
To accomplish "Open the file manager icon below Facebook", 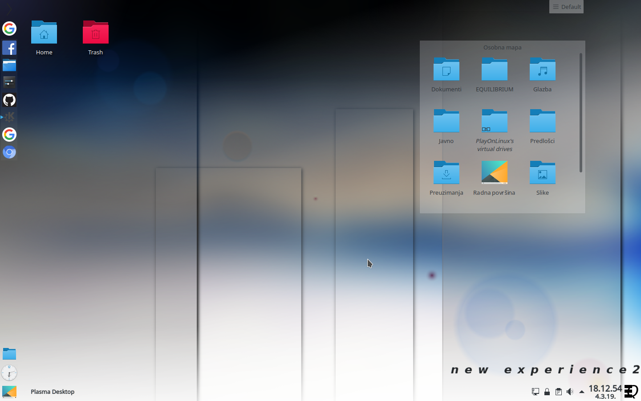I will click(9, 65).
